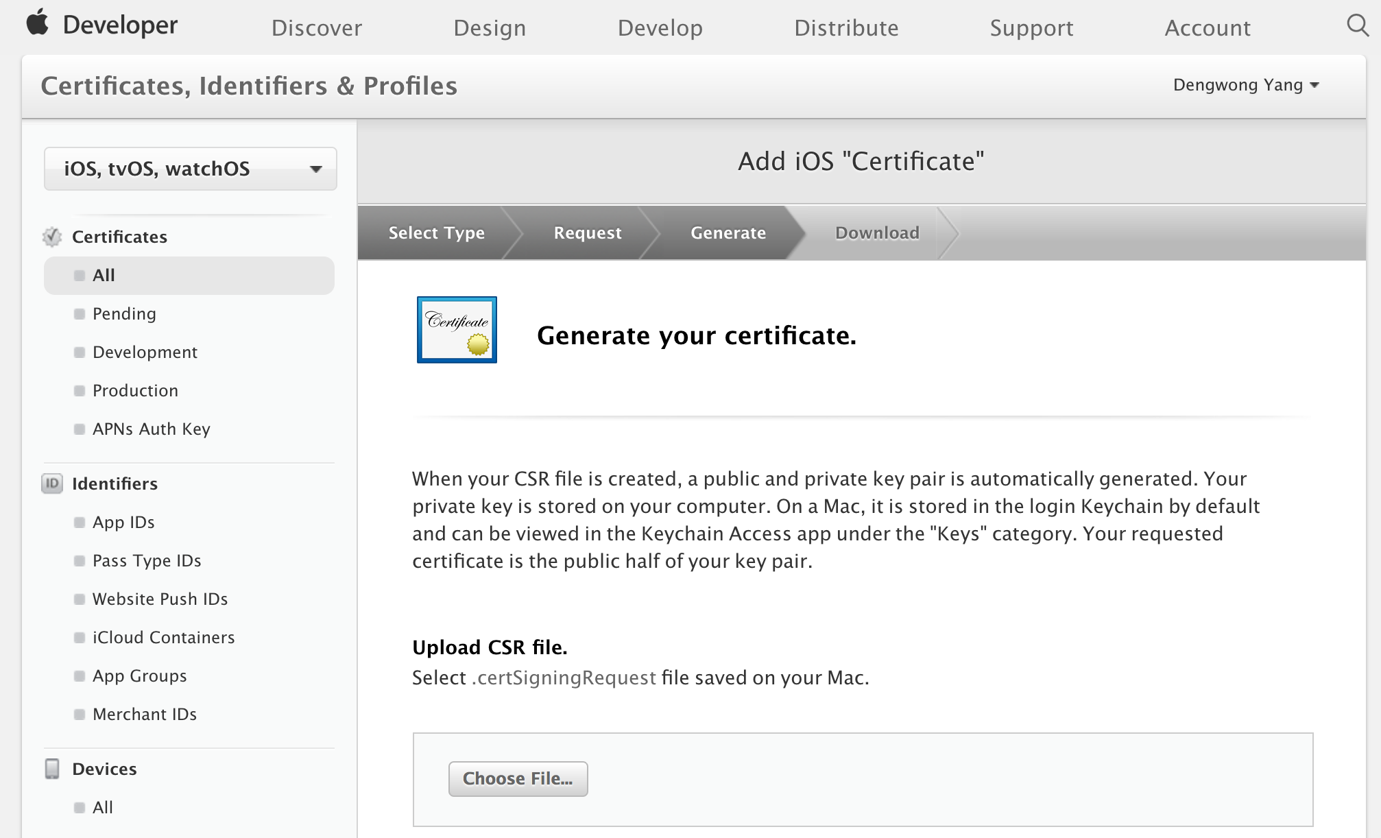Expand the Dengwong Yang account menu

pos(1246,85)
